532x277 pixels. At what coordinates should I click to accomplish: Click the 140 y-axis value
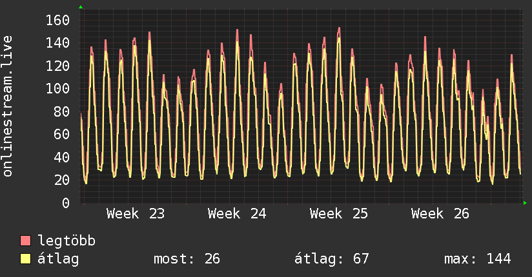click(57, 43)
